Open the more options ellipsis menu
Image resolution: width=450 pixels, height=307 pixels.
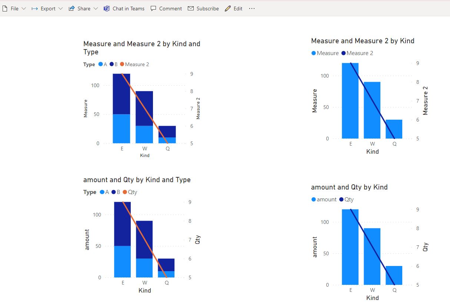click(252, 8)
